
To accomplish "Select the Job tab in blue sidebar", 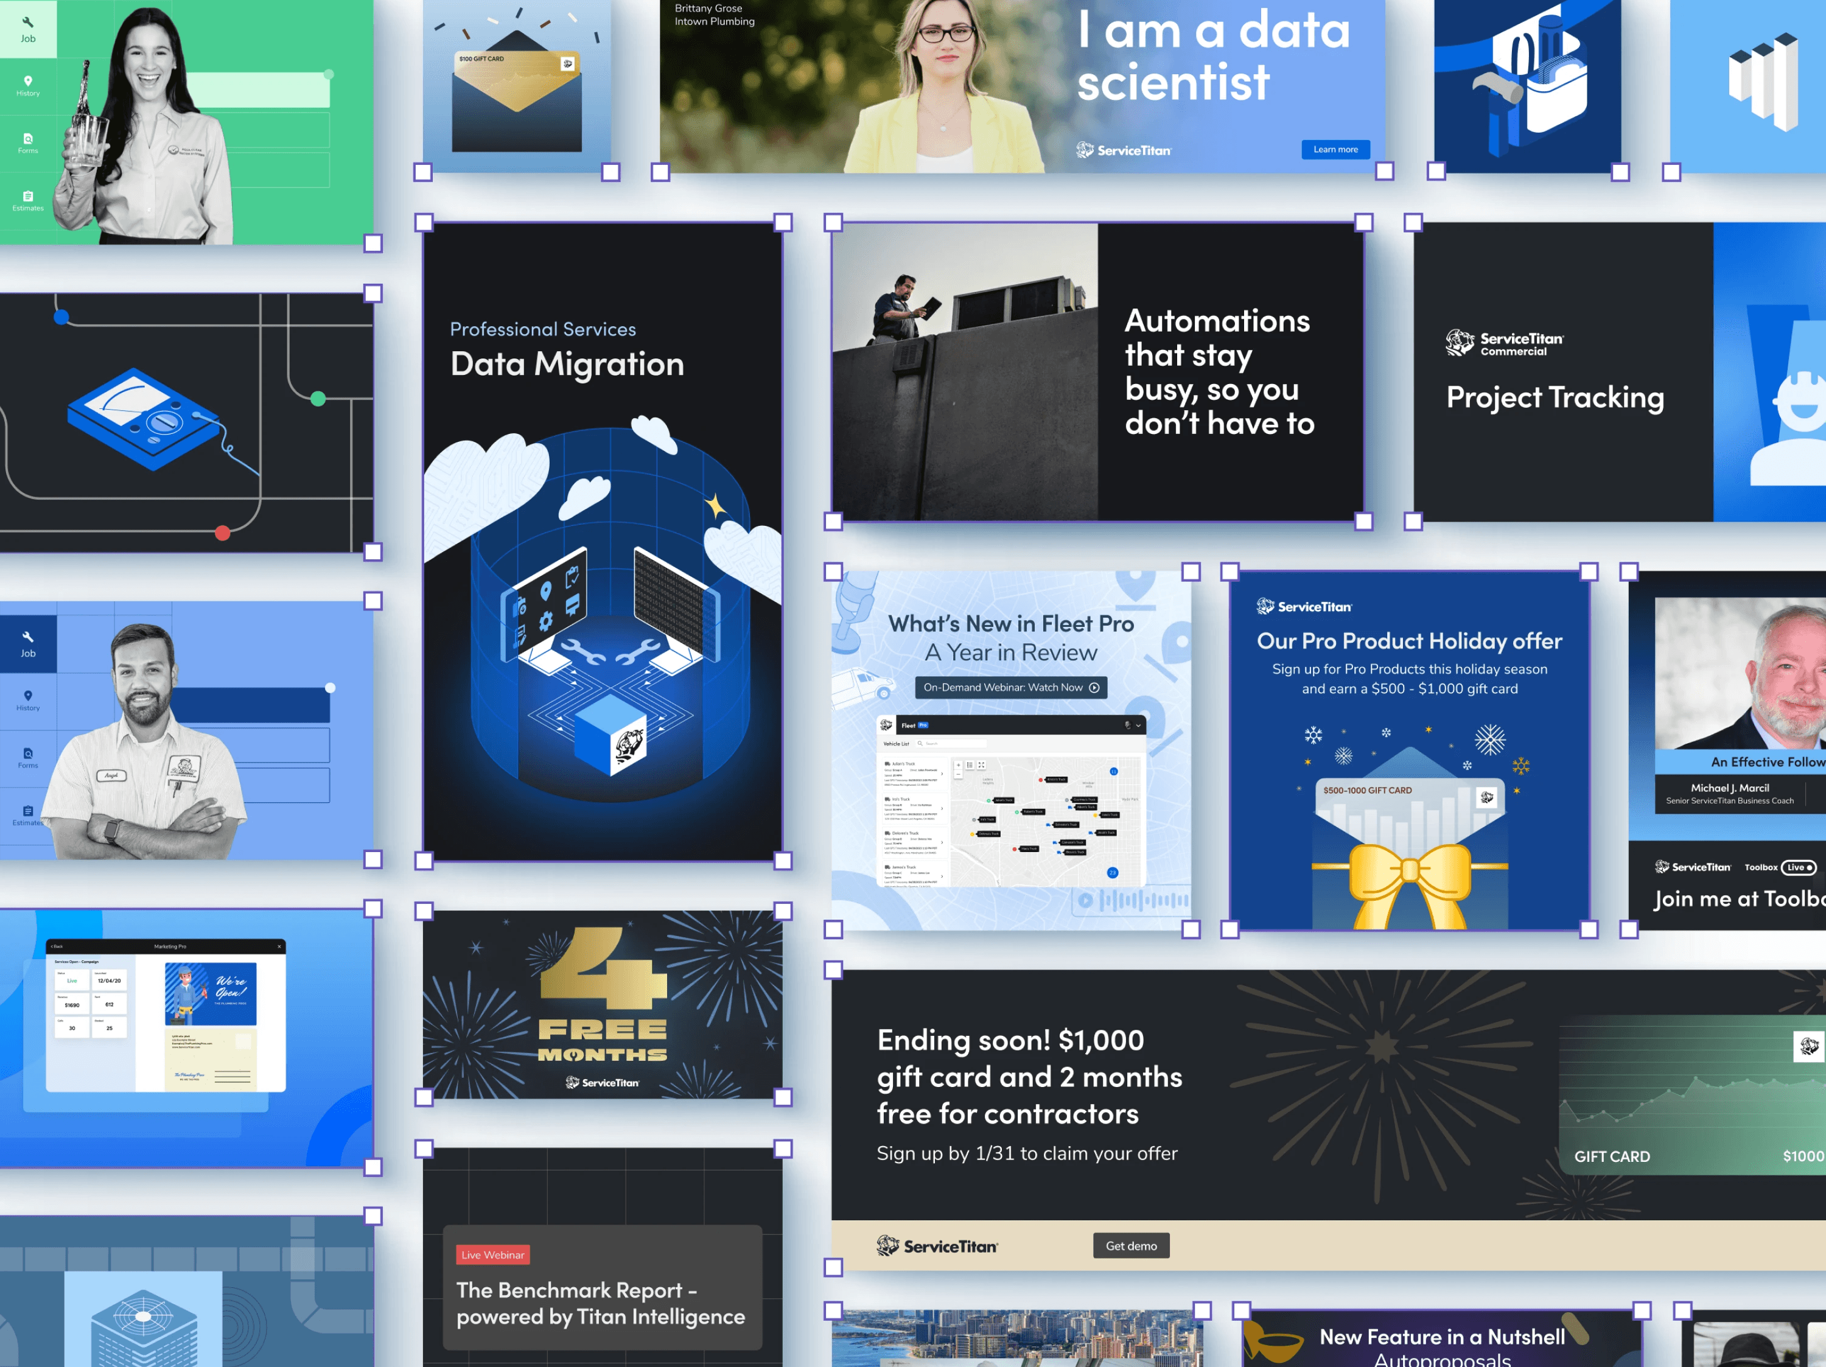I will tap(28, 643).
